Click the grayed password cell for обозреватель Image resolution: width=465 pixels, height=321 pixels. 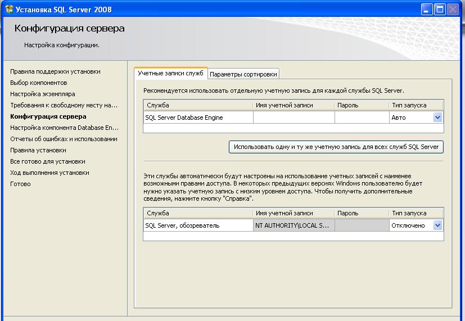click(x=362, y=225)
